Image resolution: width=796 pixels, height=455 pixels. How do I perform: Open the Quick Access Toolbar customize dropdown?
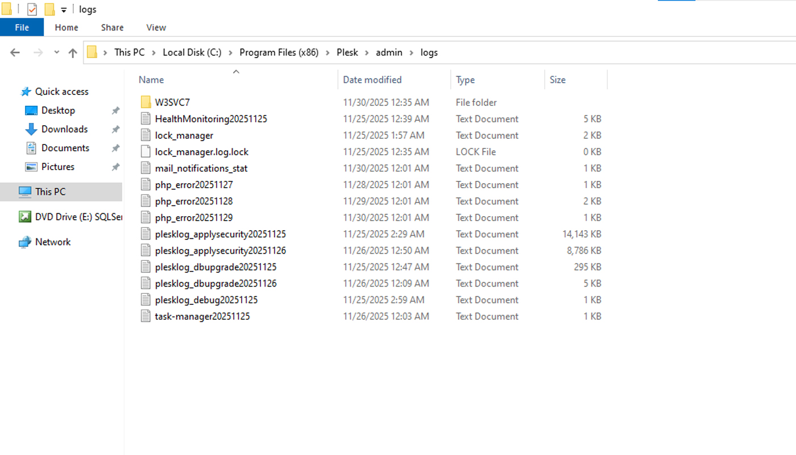(x=64, y=10)
